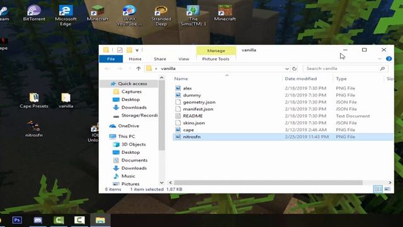
Task: Select the vanilla folder on desktop
Action: [x=65, y=100]
